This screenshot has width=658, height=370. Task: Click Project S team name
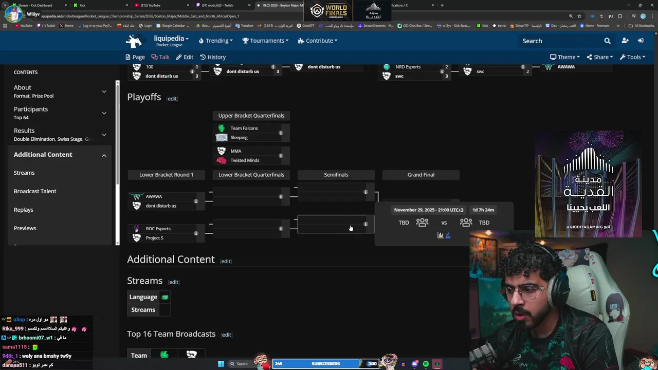(154, 238)
